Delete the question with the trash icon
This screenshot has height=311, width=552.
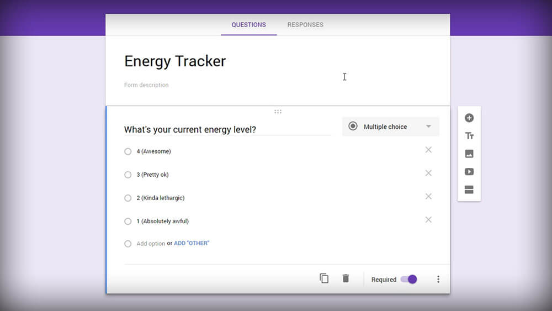346,278
